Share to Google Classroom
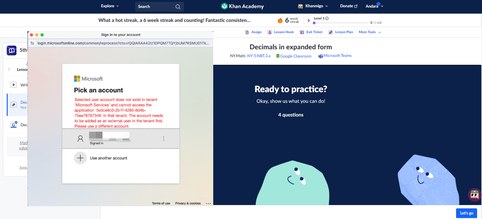The width and height of the screenshot is (482, 219). [296, 56]
